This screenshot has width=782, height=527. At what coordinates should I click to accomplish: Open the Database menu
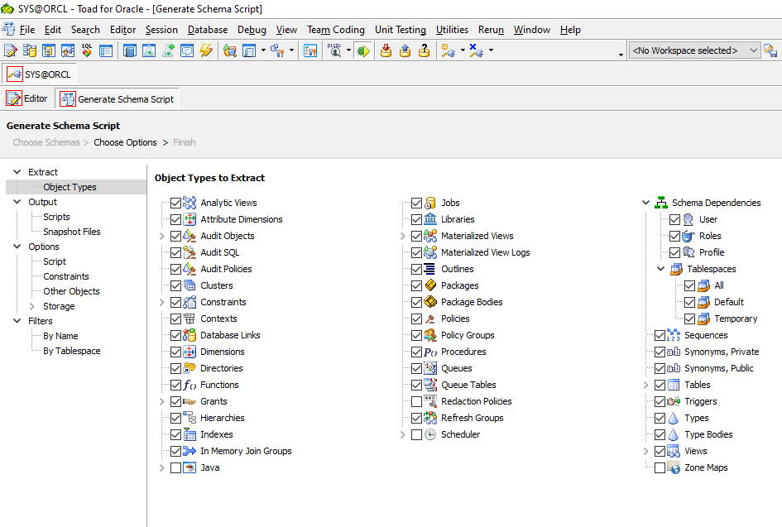coord(208,30)
